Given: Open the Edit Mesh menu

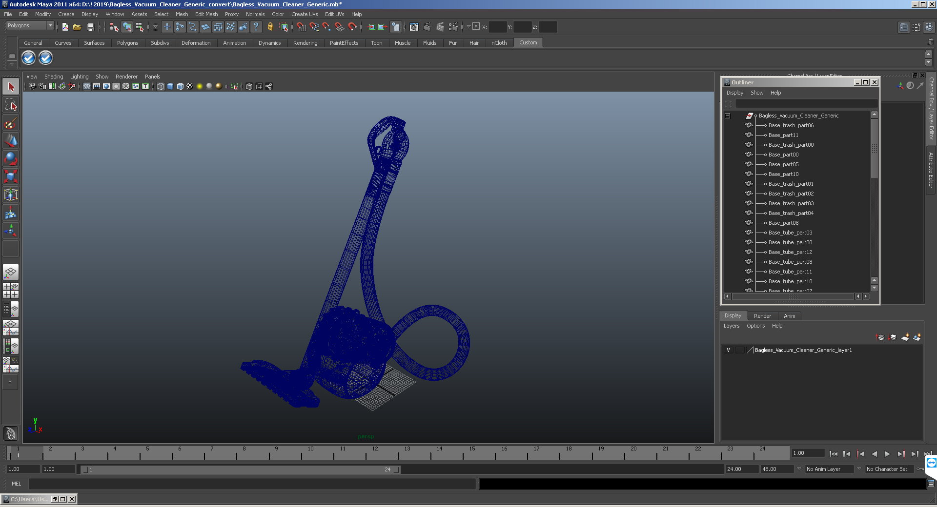Looking at the screenshot, I should tap(206, 14).
